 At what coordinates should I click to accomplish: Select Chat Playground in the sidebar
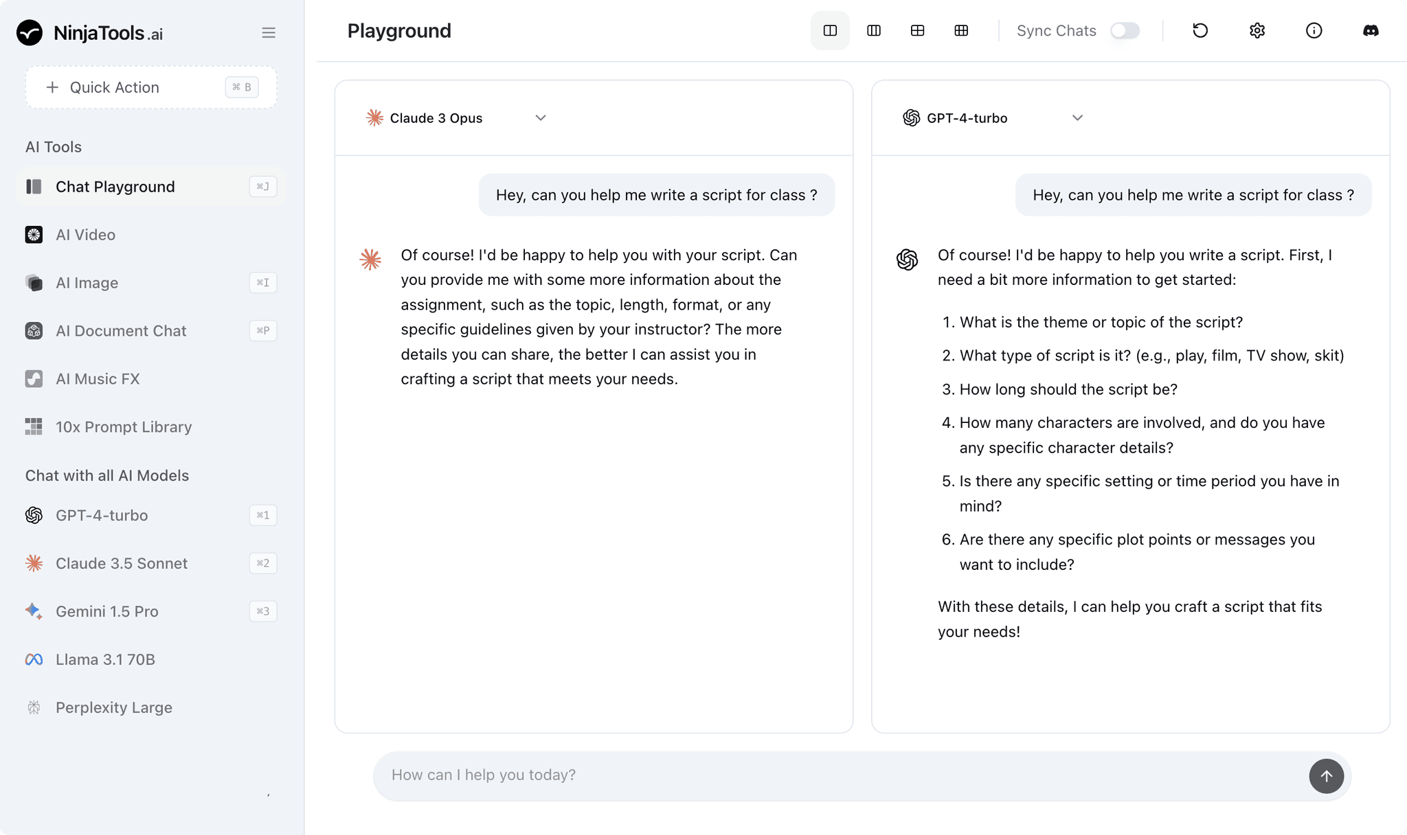(x=115, y=186)
